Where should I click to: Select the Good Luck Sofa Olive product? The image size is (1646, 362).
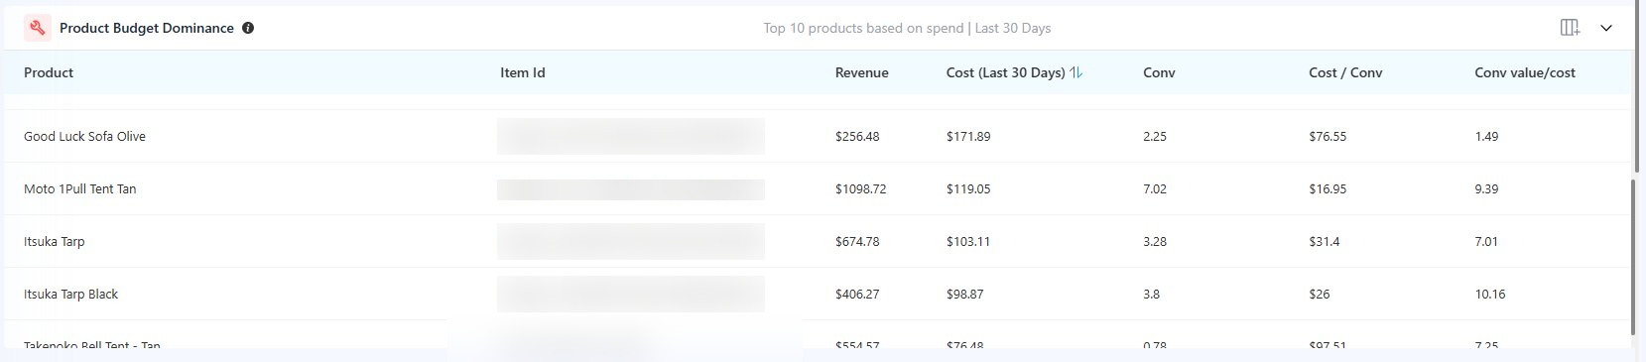[84, 136]
